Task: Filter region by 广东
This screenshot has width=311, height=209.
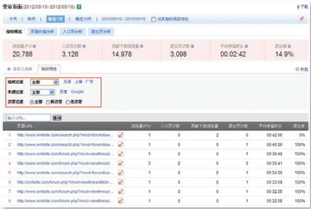Action: click(89, 82)
